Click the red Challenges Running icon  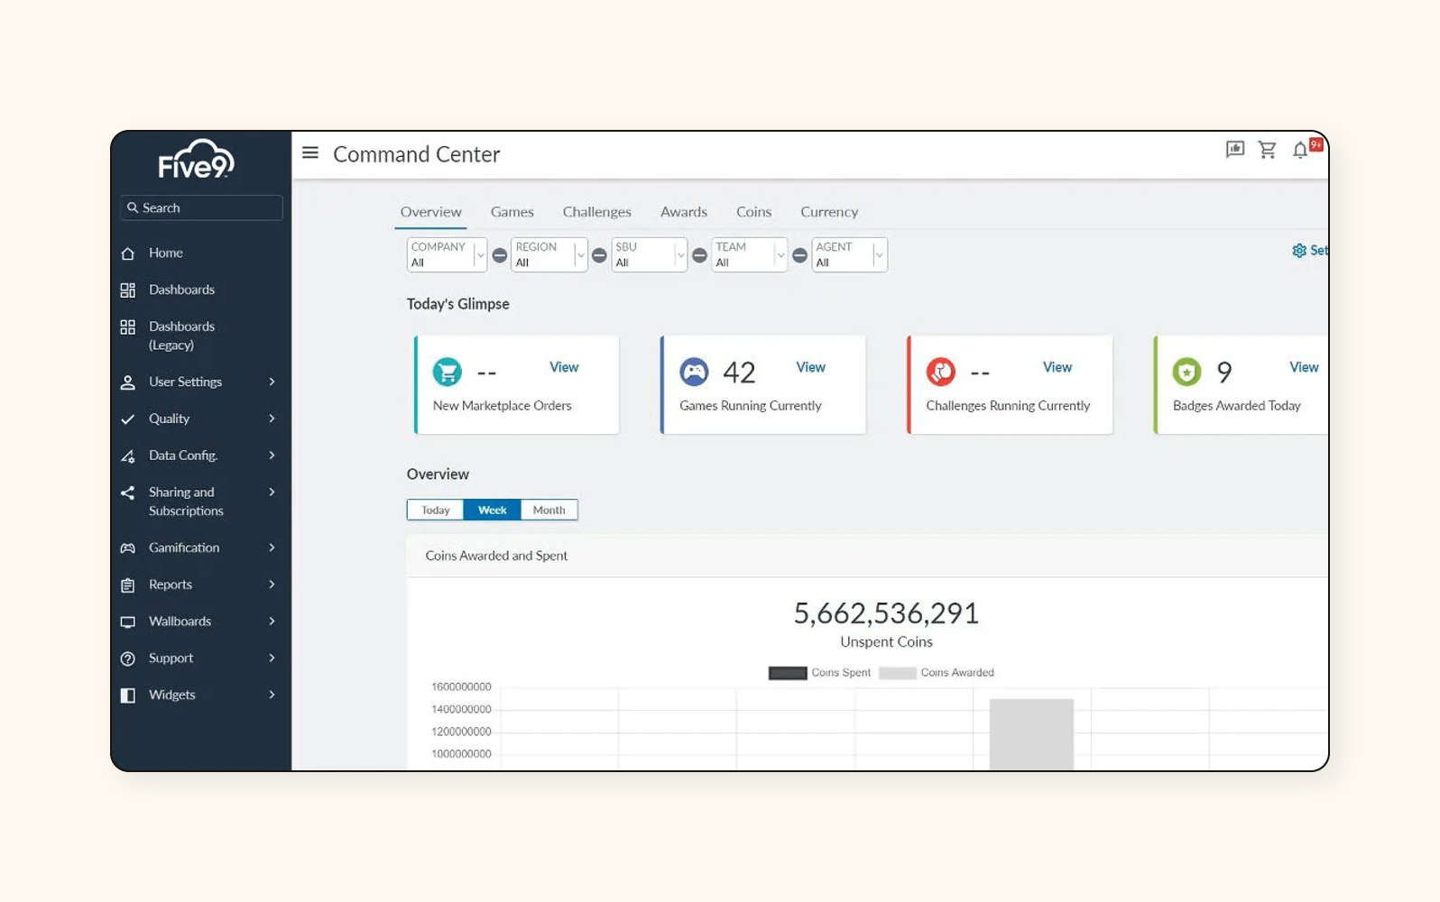click(941, 372)
